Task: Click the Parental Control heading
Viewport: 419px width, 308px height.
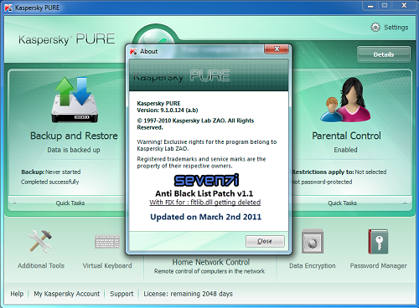Action: (x=346, y=136)
